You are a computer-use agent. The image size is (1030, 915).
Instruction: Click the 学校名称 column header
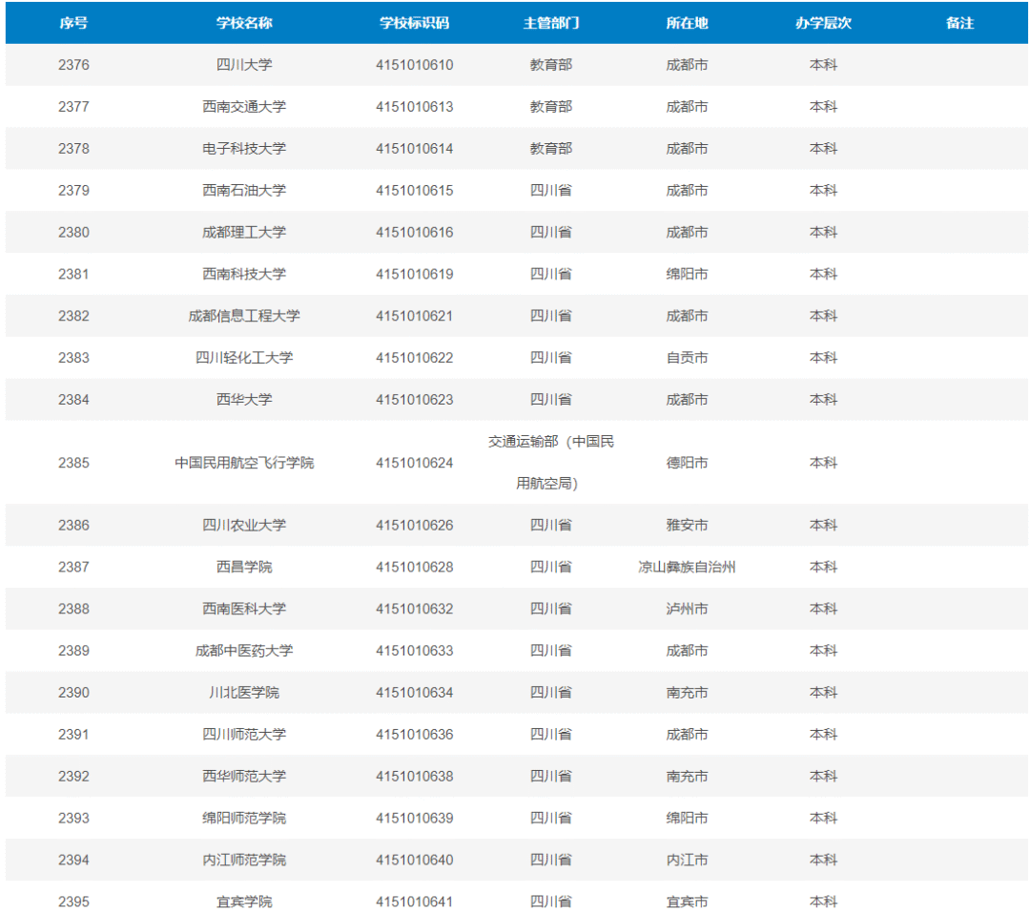(x=244, y=23)
